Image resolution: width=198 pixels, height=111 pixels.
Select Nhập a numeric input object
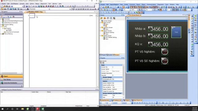pos(158,29)
